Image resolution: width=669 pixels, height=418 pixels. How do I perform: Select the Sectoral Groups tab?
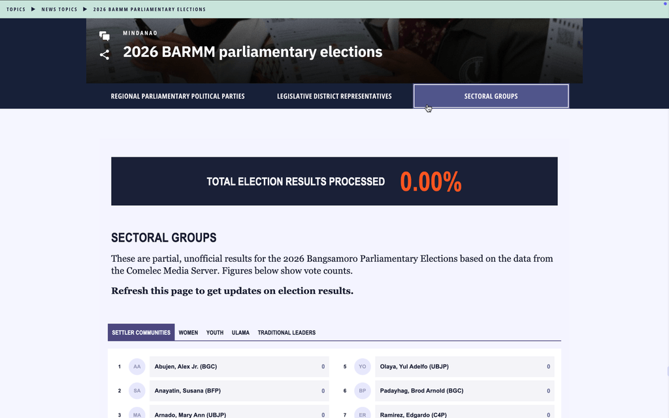[491, 97]
